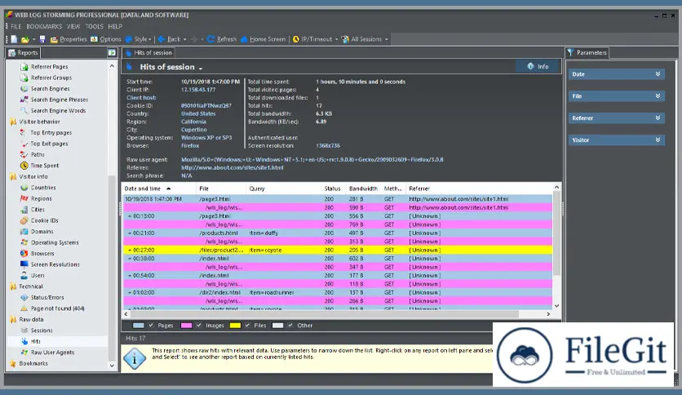Toggle the Images checkbox in legend
This screenshot has height=395, width=682.
coord(199,326)
